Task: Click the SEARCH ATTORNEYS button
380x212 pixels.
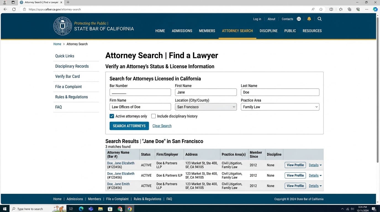Action: click(129, 126)
